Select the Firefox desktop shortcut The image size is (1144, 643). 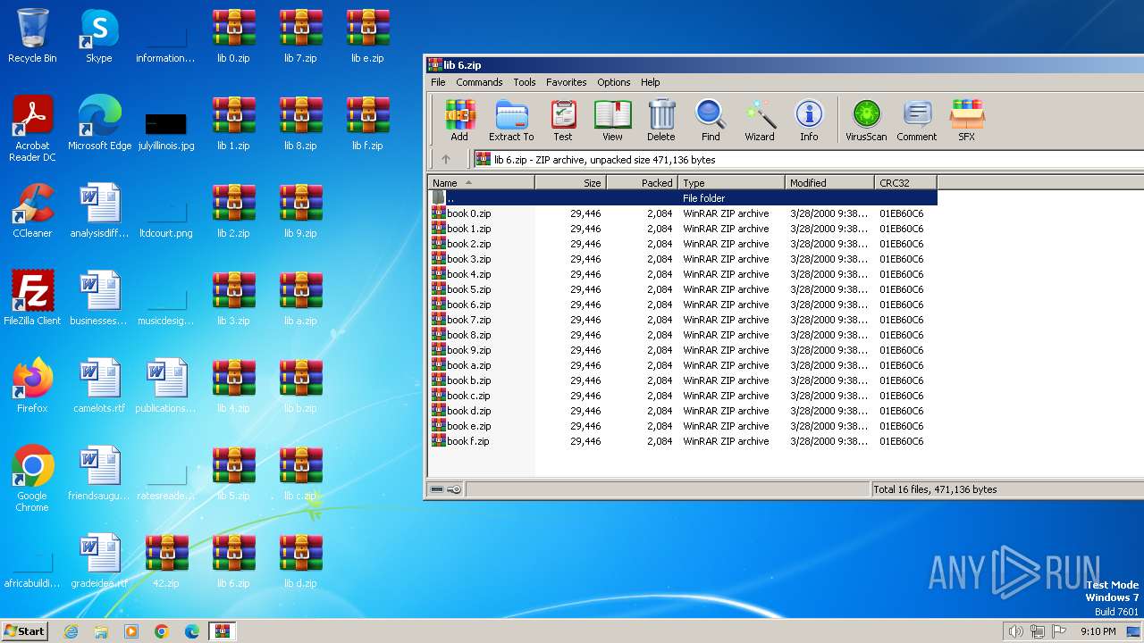32,386
